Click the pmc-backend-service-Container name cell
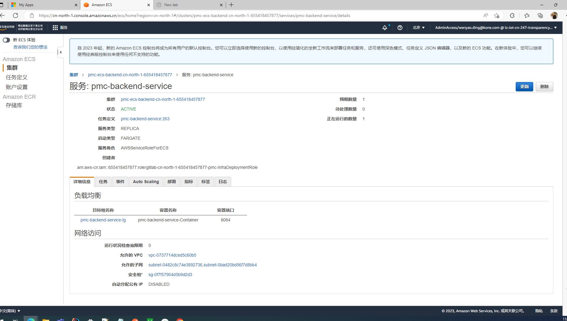 (x=168, y=220)
